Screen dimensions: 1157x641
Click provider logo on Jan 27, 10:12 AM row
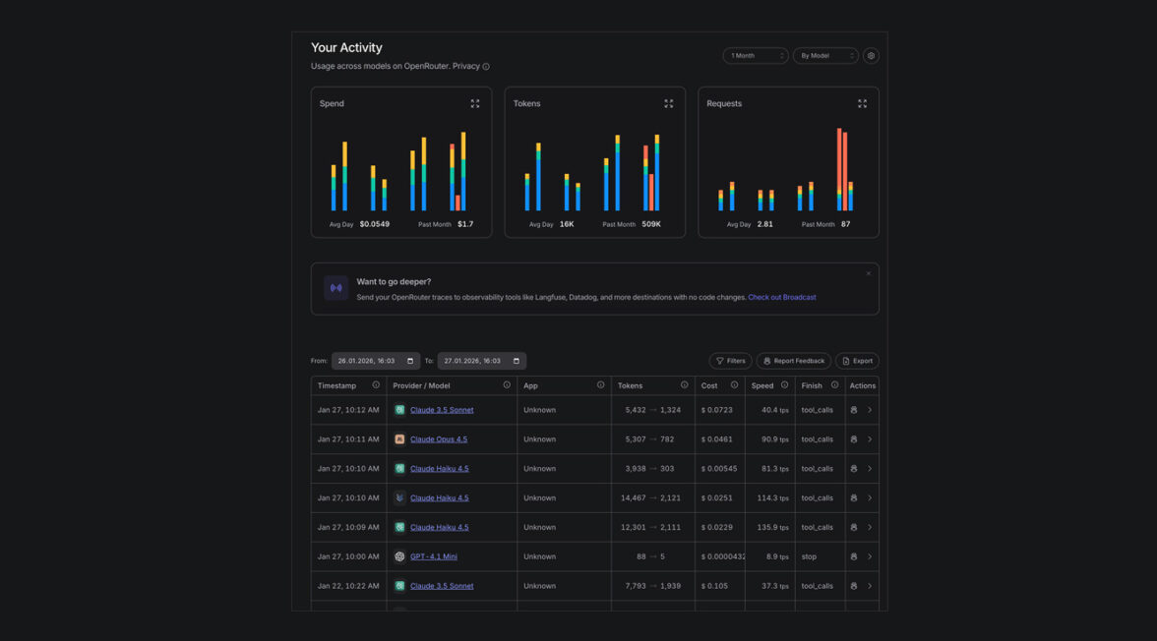coord(399,410)
